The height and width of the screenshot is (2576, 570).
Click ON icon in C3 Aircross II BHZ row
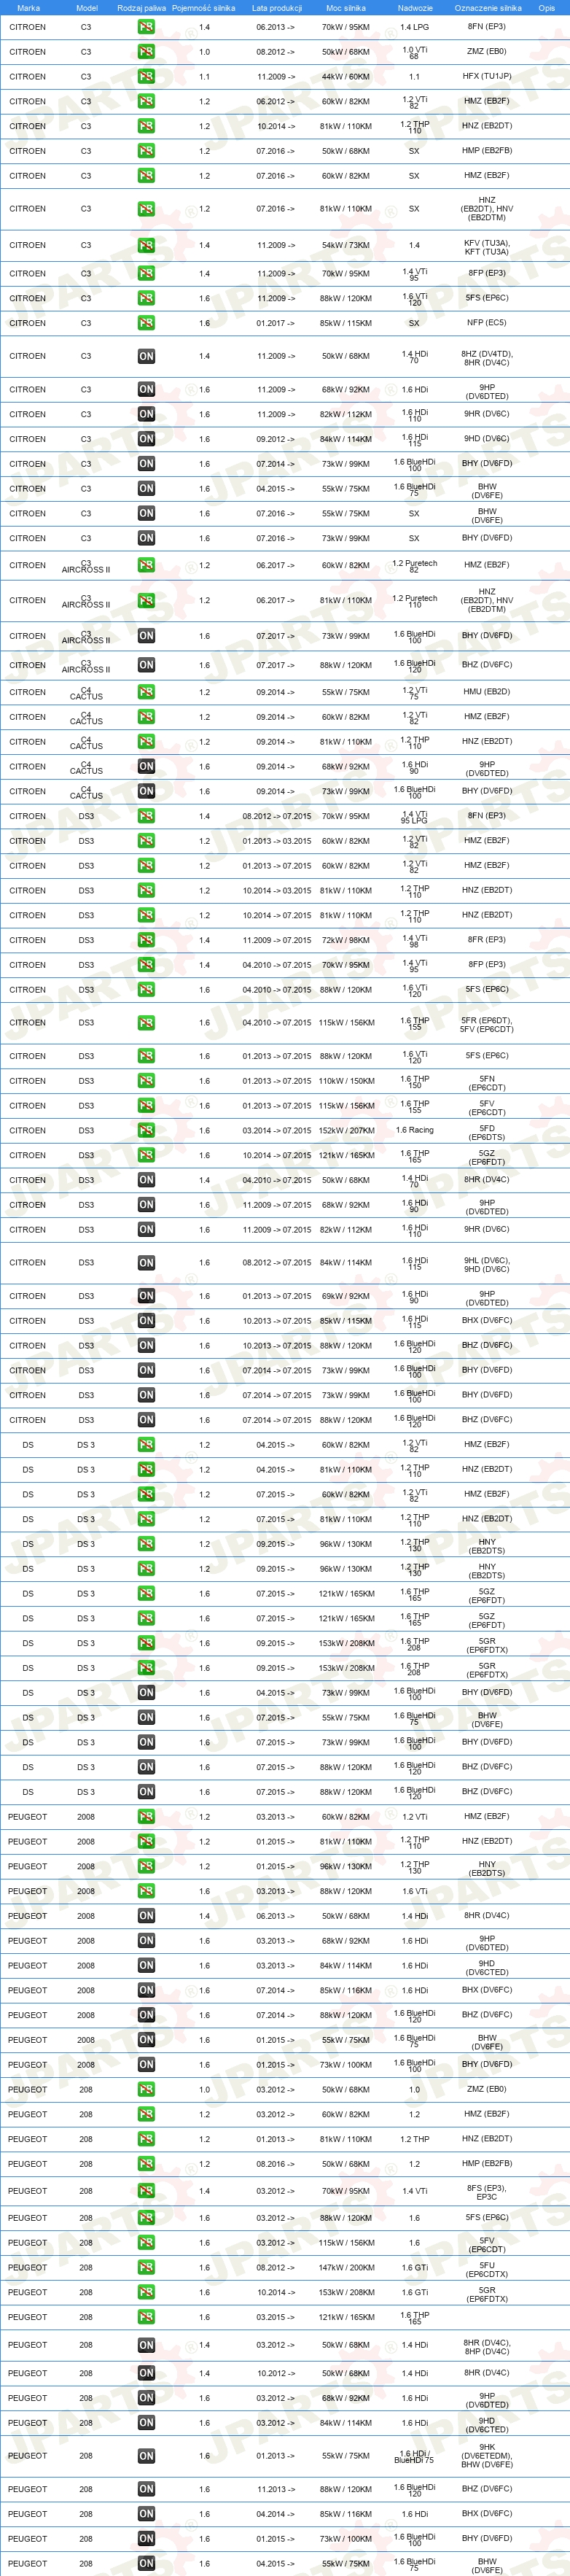[146, 665]
